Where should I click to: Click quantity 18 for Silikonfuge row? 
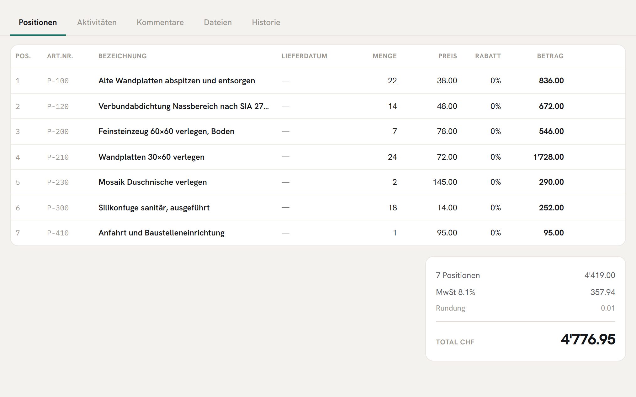(393, 208)
